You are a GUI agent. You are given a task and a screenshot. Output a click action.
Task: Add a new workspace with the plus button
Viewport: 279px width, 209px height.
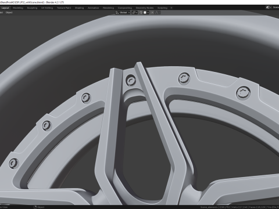click(x=171, y=8)
